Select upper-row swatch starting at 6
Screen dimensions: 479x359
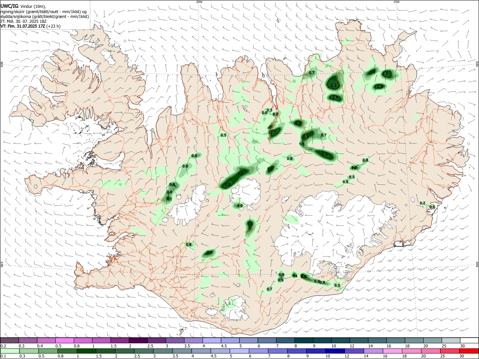coord(267,341)
